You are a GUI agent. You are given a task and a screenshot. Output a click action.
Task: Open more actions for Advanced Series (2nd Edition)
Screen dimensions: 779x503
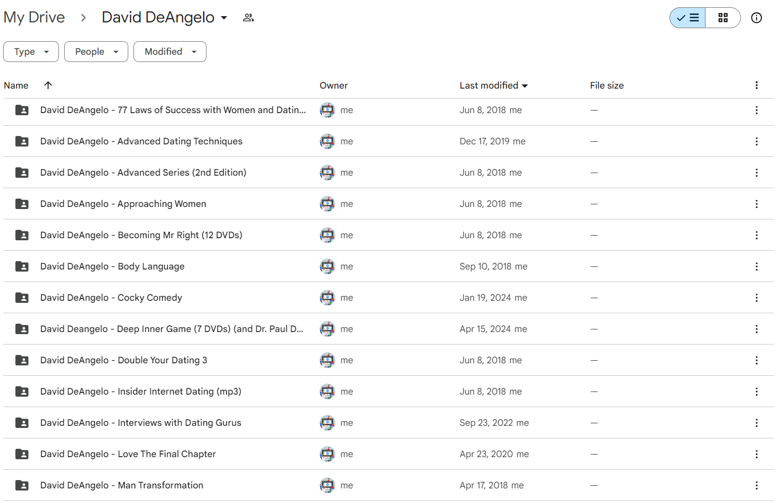(756, 173)
